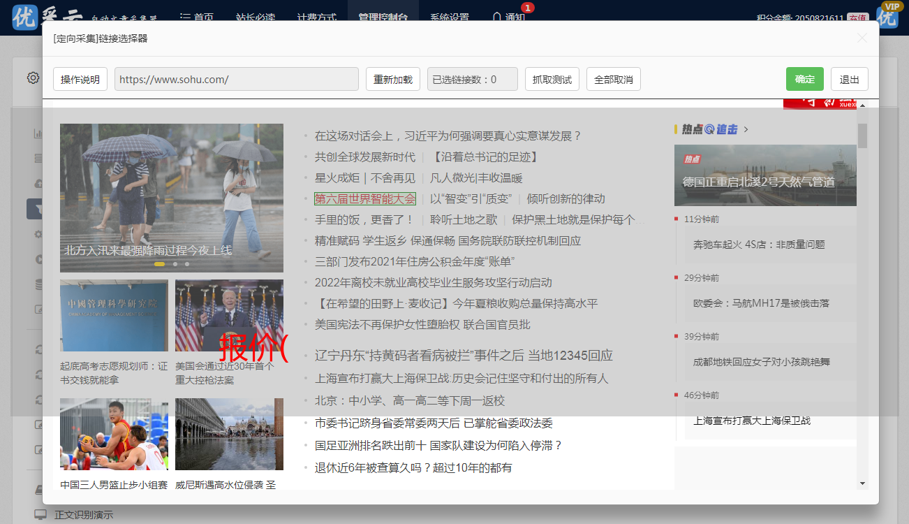This screenshot has height=524, width=909.
Task: Confirm with the green 确定 button
Action: point(804,79)
